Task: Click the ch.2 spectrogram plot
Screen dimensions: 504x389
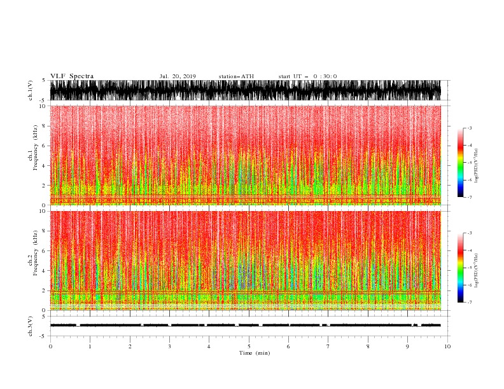Action: [245, 261]
